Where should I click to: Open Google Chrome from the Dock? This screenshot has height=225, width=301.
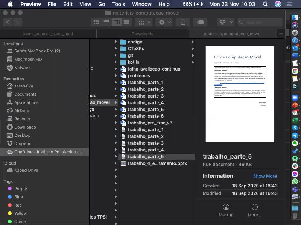pos(295,71)
